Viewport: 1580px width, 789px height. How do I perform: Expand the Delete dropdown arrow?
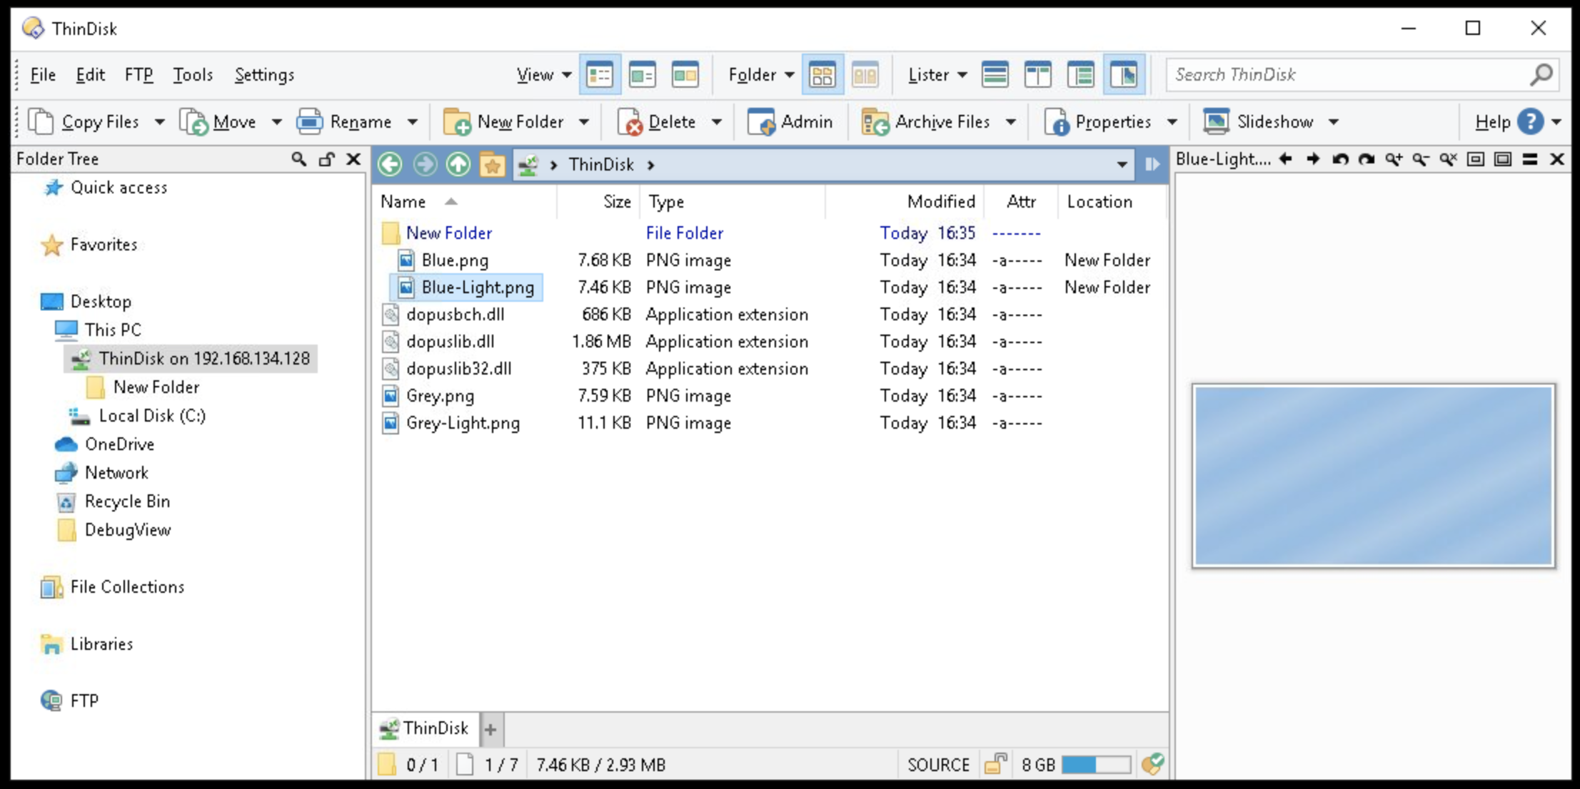(x=717, y=123)
